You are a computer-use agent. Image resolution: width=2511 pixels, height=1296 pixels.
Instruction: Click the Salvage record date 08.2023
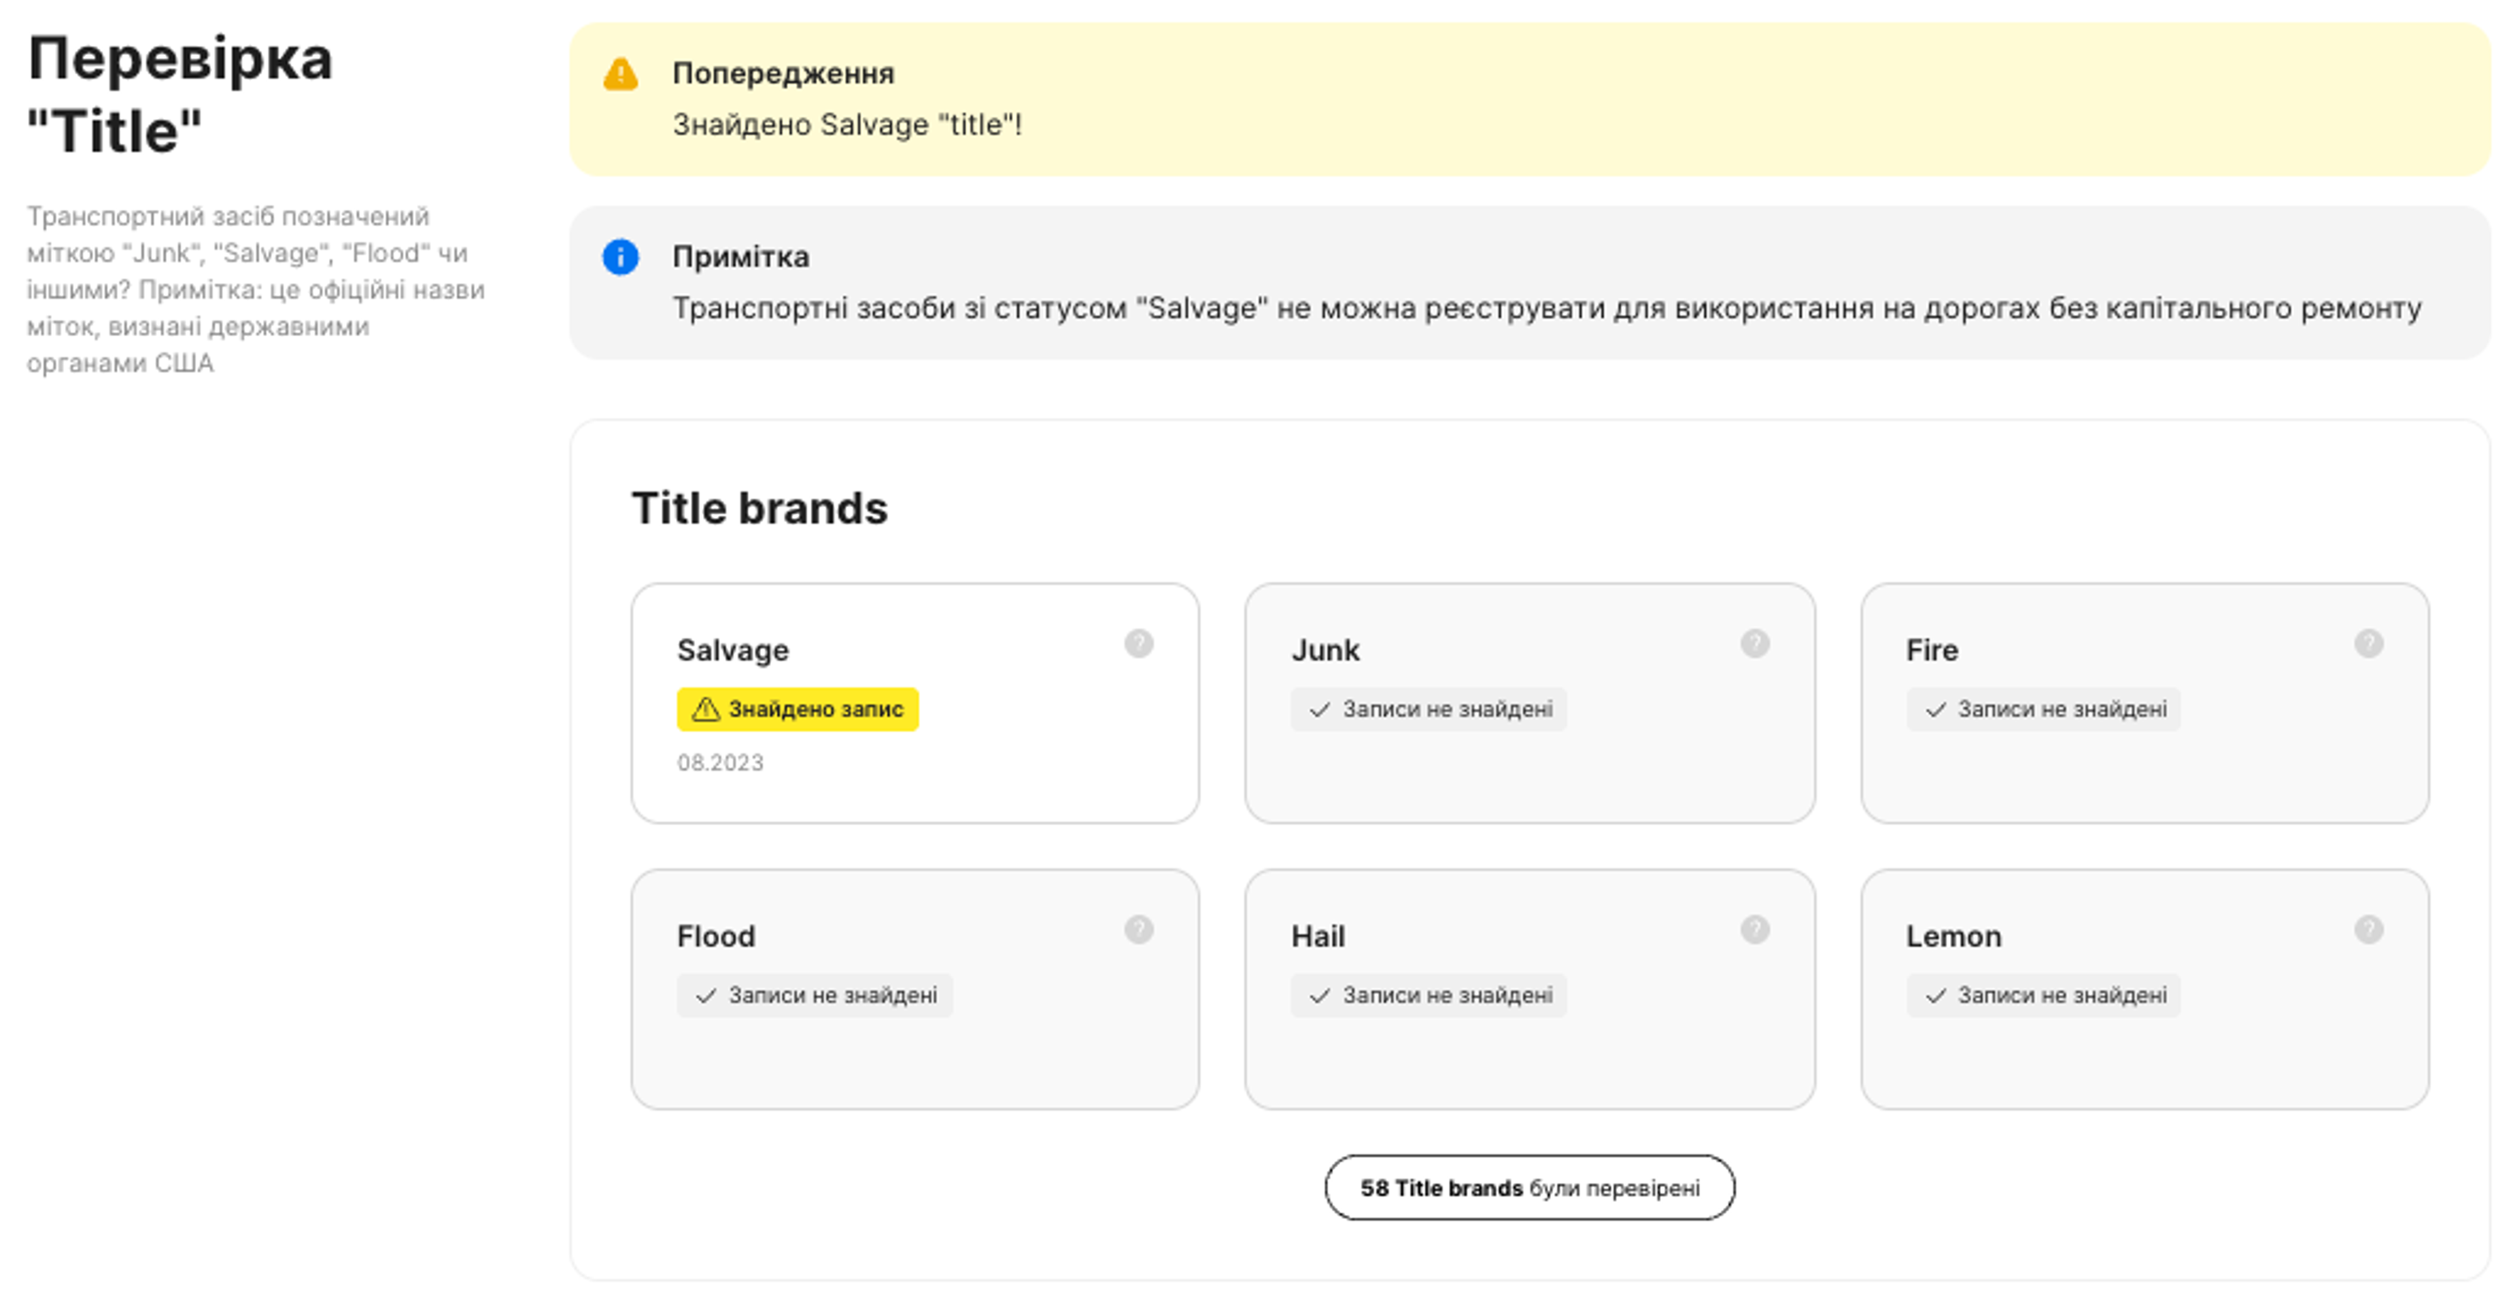721,763
